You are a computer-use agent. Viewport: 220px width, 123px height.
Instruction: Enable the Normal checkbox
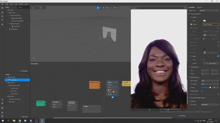(x=218, y=42)
